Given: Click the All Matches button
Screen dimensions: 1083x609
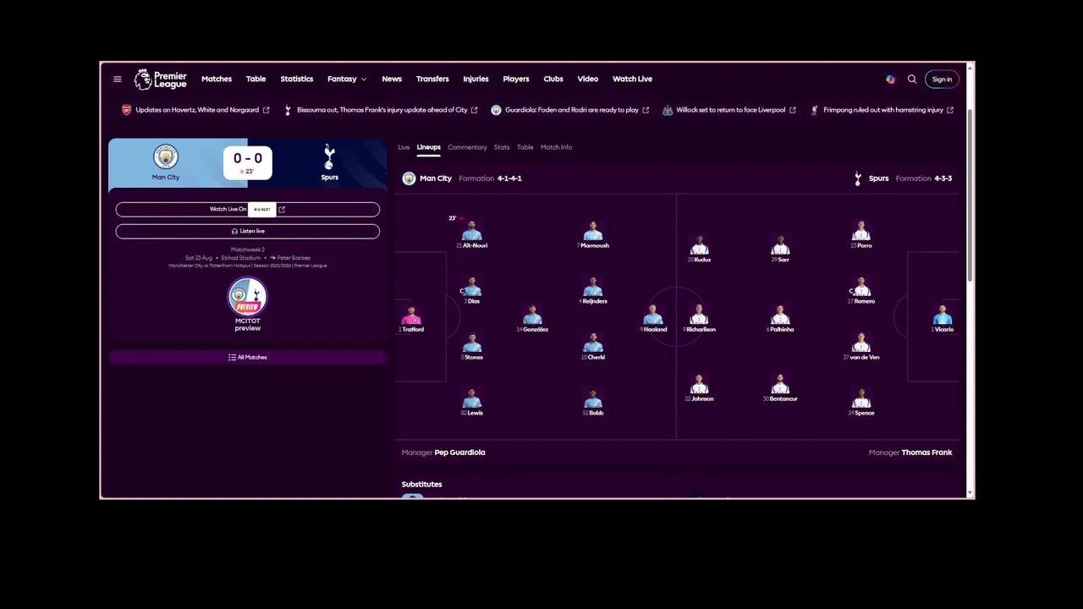Looking at the screenshot, I should tap(248, 357).
